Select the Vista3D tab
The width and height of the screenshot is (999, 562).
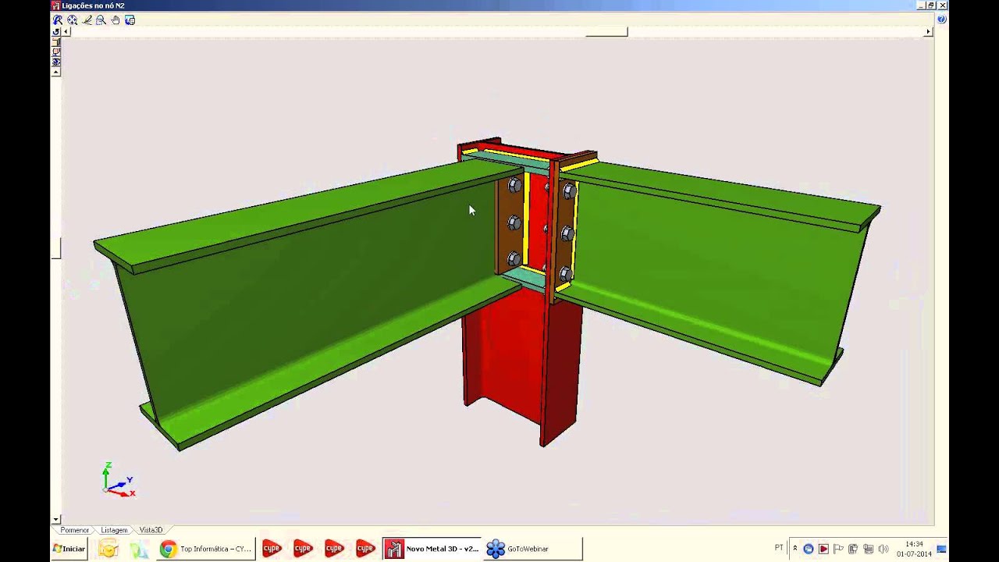pyautogui.click(x=151, y=530)
